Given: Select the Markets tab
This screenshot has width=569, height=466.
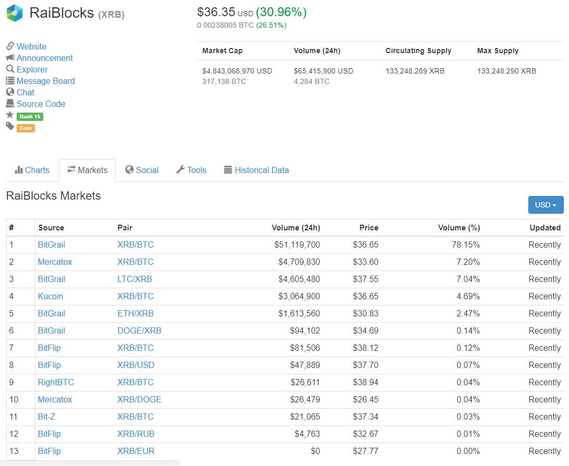Looking at the screenshot, I should [x=88, y=170].
